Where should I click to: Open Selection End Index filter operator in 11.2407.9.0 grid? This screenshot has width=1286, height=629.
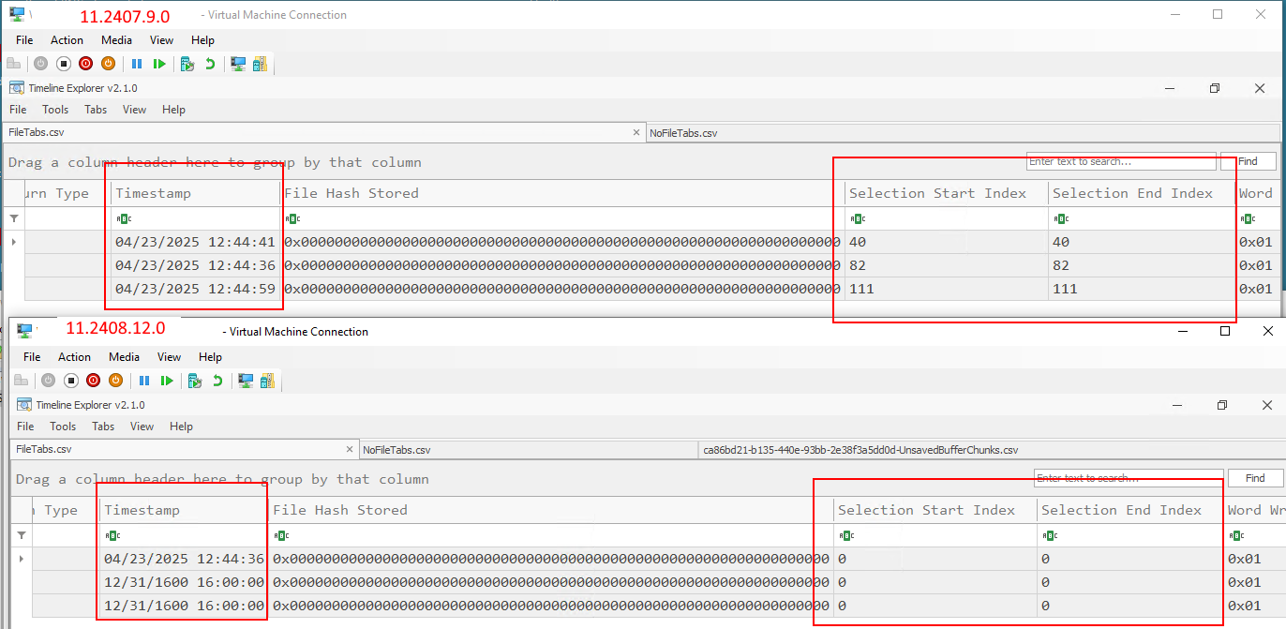pyautogui.click(x=1061, y=218)
